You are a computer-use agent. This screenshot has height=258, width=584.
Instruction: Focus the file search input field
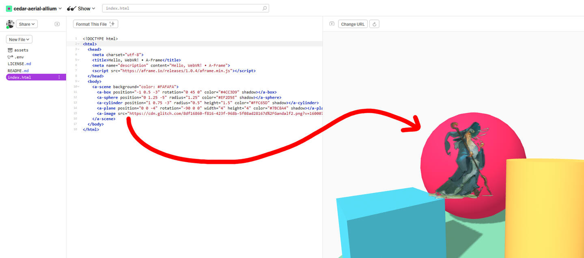click(x=183, y=8)
